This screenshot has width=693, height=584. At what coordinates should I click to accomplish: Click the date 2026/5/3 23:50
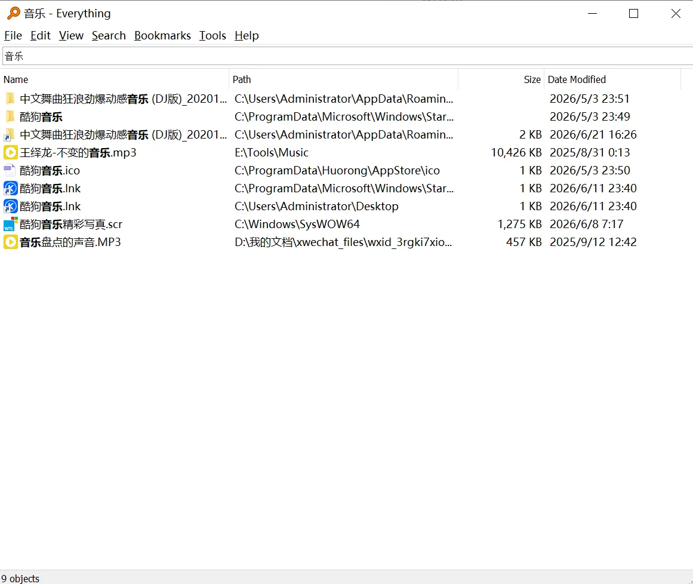click(590, 171)
